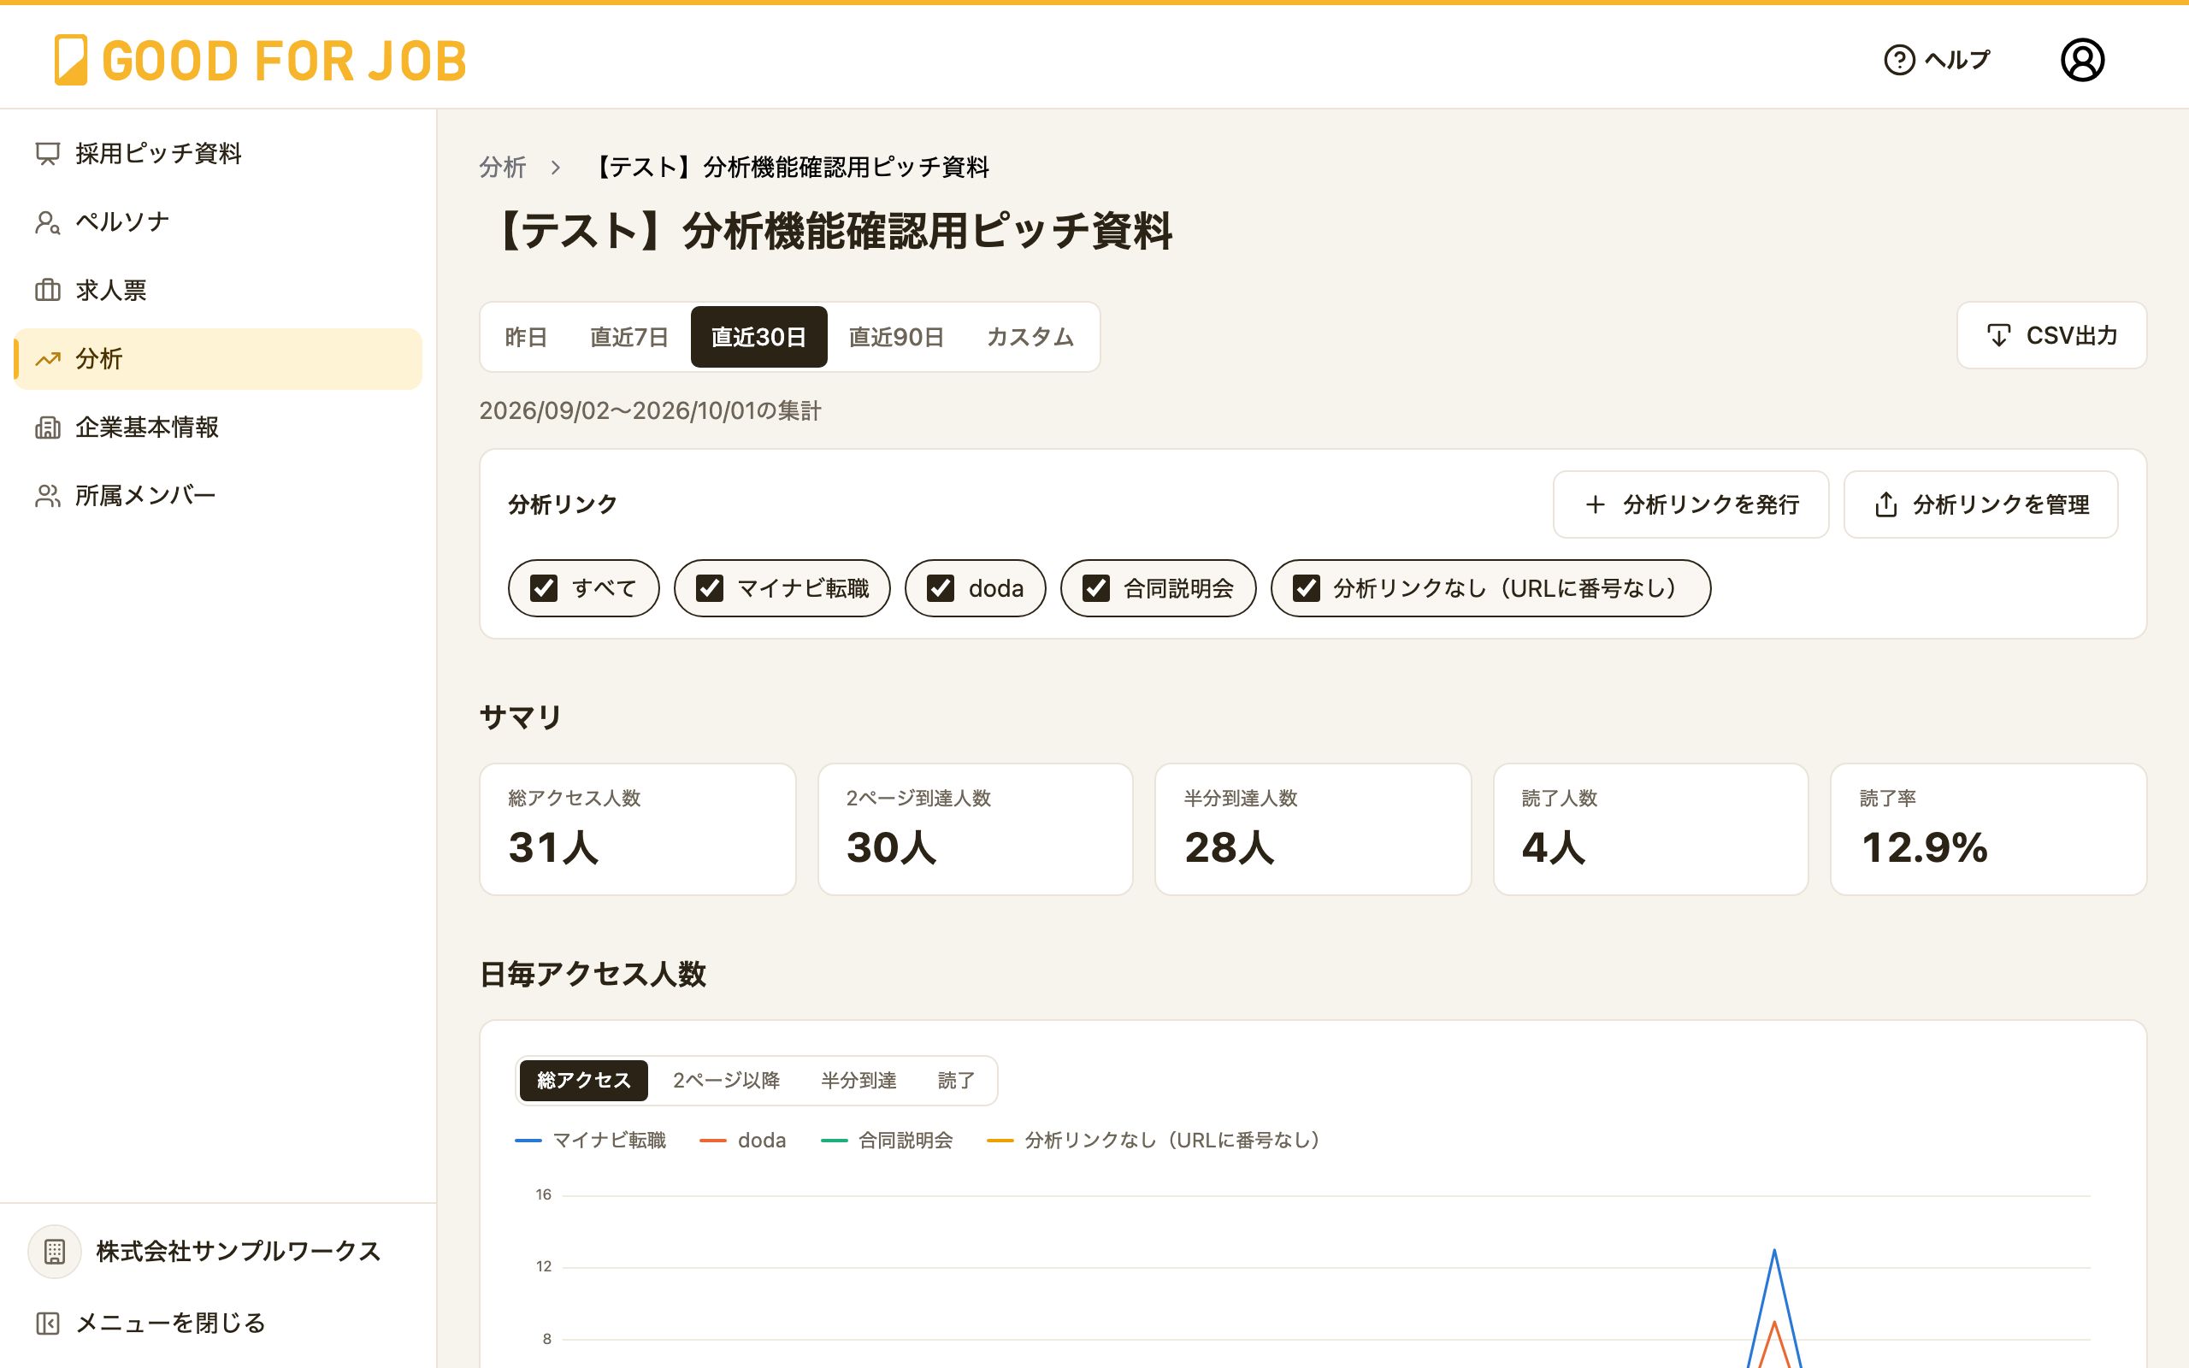Click the company building avatar icon
This screenshot has width=2189, height=1368.
(x=54, y=1251)
